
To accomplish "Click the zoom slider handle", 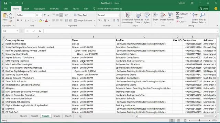I will [199, 120].
